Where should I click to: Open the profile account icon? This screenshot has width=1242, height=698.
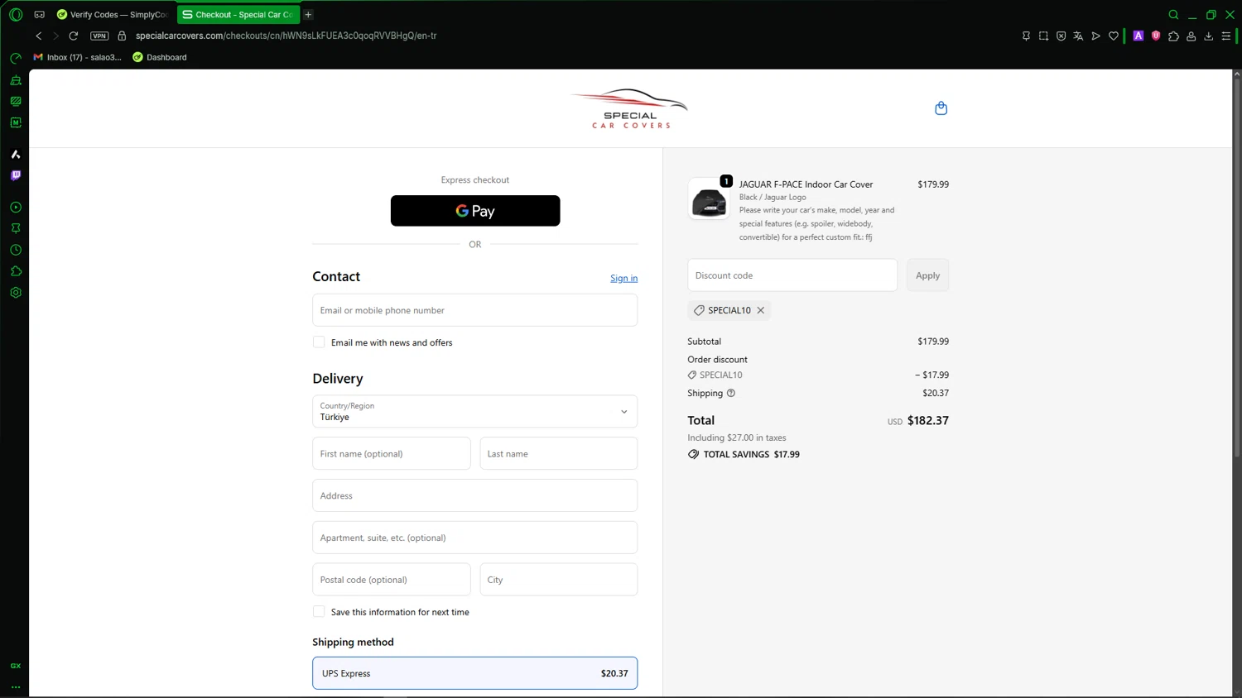[x=1191, y=36]
